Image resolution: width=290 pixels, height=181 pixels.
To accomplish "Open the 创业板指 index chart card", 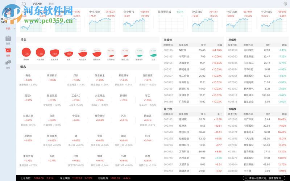I will tap(136, 21).
